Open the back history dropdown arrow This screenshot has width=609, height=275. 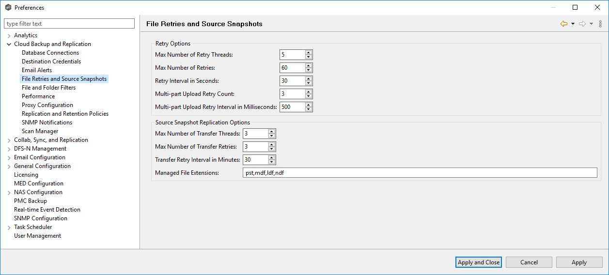(x=573, y=24)
